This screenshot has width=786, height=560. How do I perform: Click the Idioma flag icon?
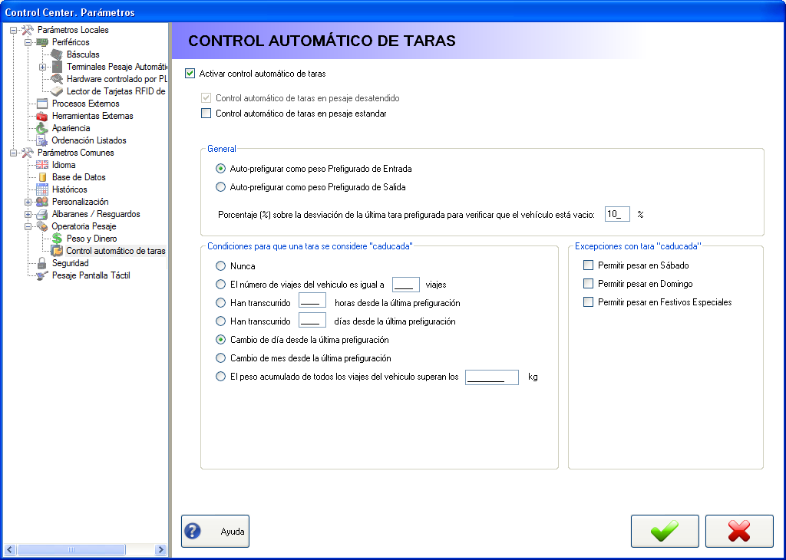(42, 165)
